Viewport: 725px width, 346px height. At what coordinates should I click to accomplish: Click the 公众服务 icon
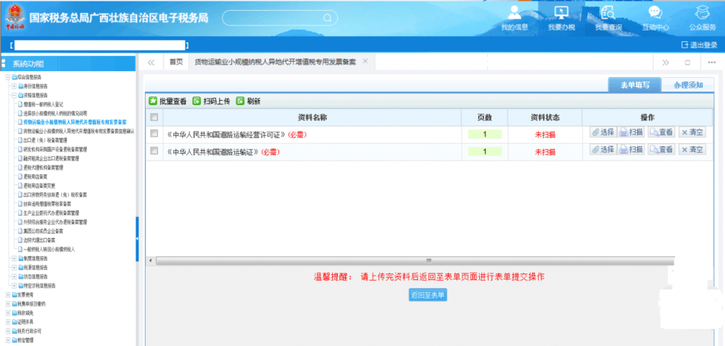point(701,13)
